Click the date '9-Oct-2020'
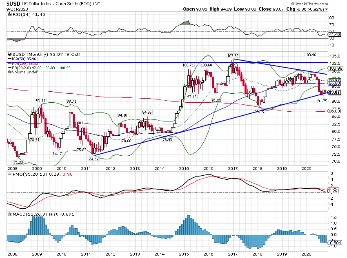 coord(17,9)
